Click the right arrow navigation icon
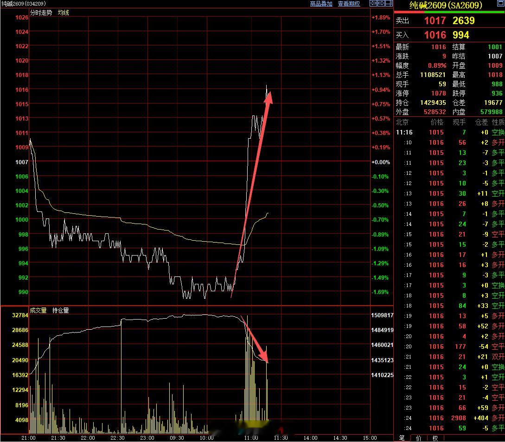 381,4
